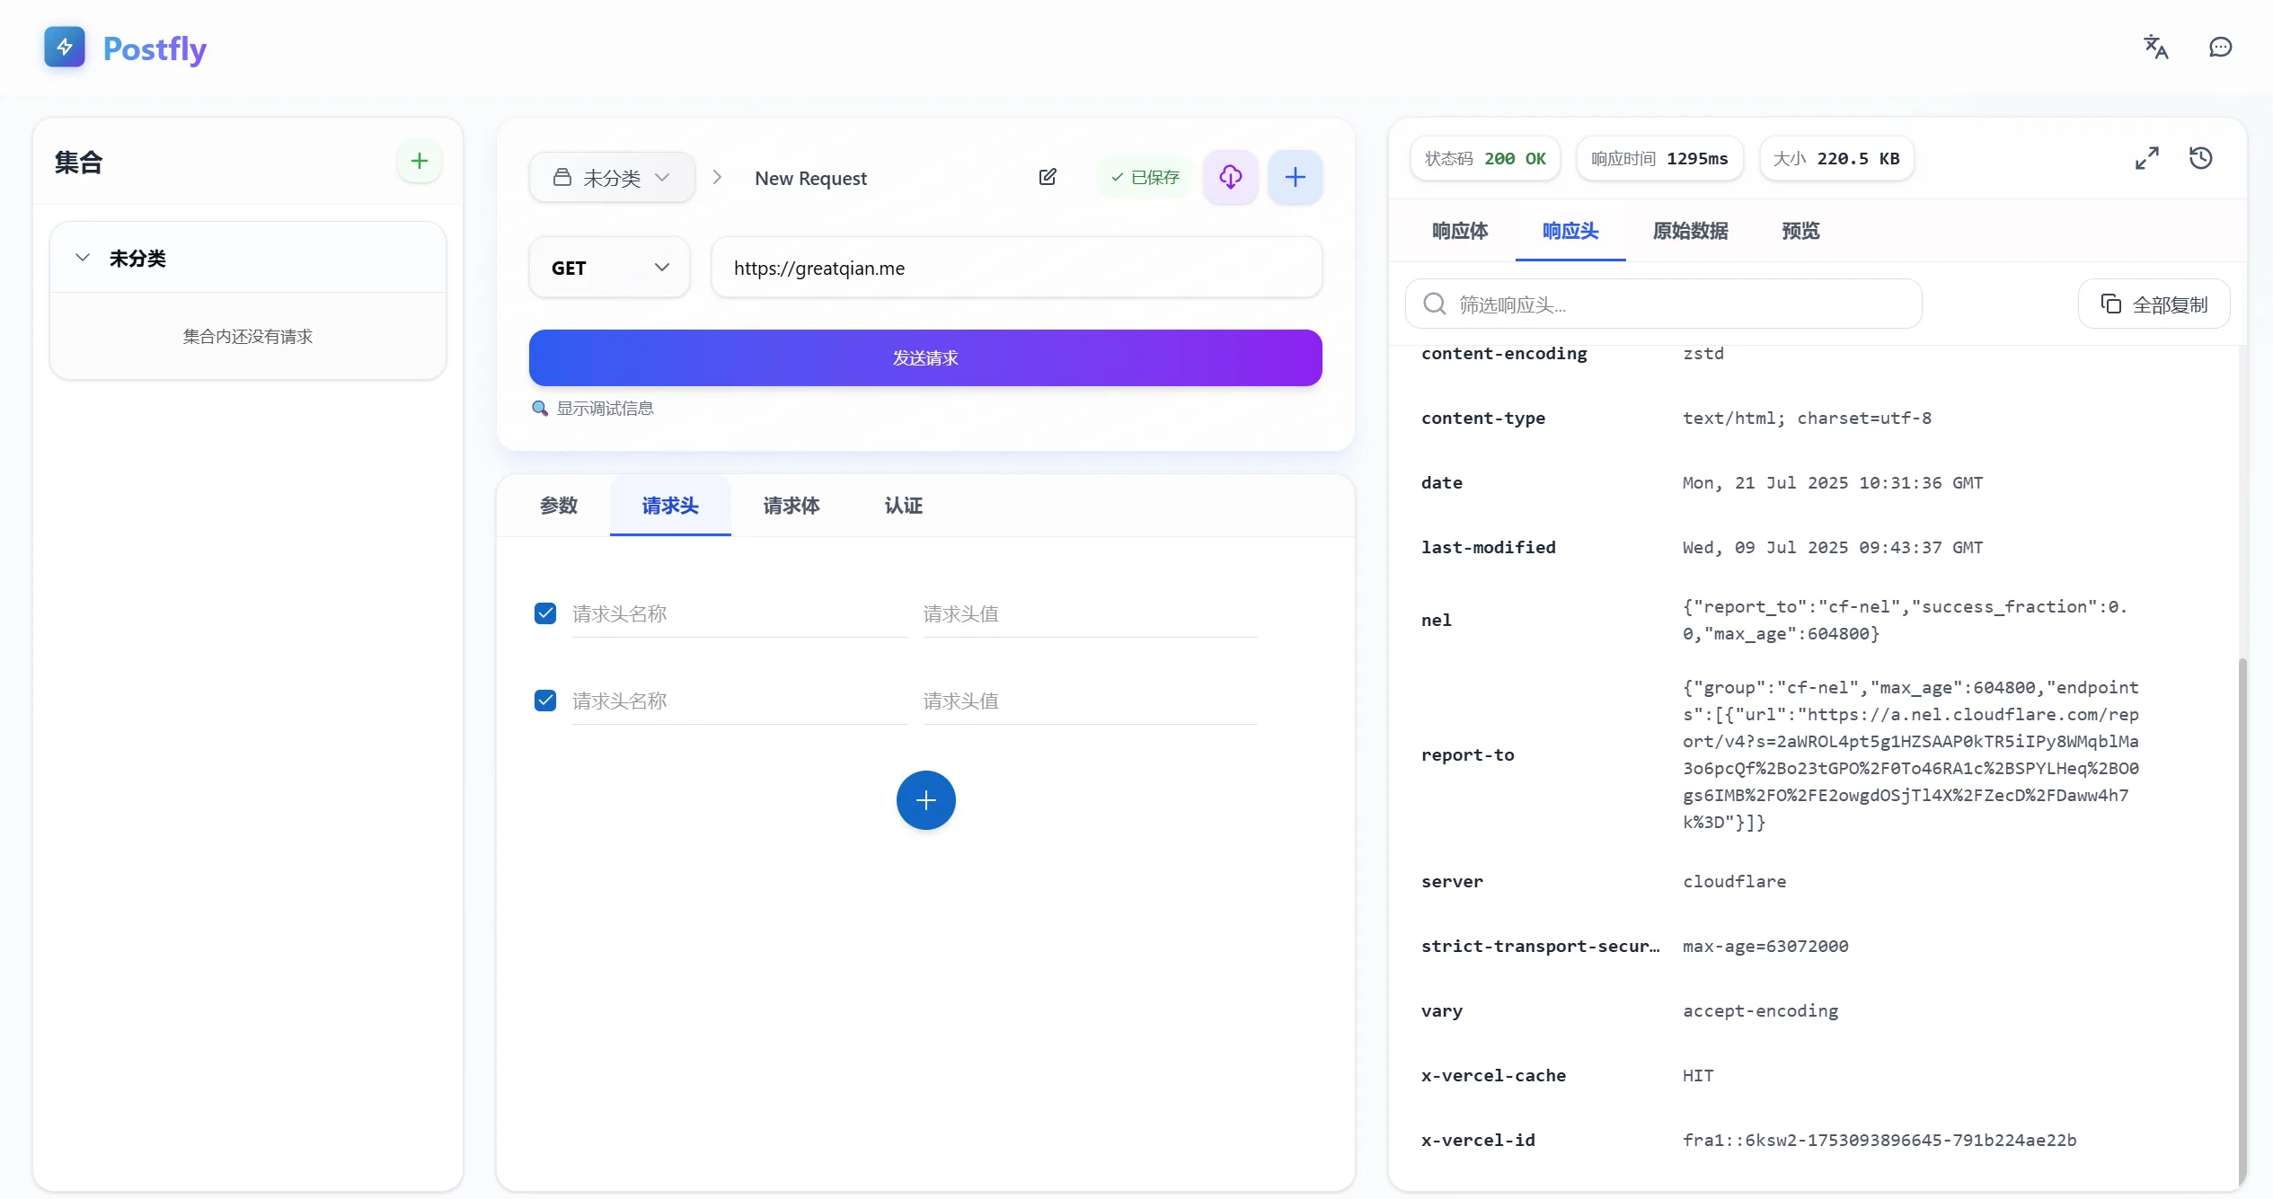This screenshot has height=1199, width=2273.
Task: Open the feedback chat bubble icon
Action: tap(2220, 47)
